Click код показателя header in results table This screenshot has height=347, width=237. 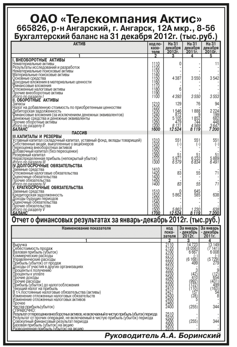pos(169,232)
